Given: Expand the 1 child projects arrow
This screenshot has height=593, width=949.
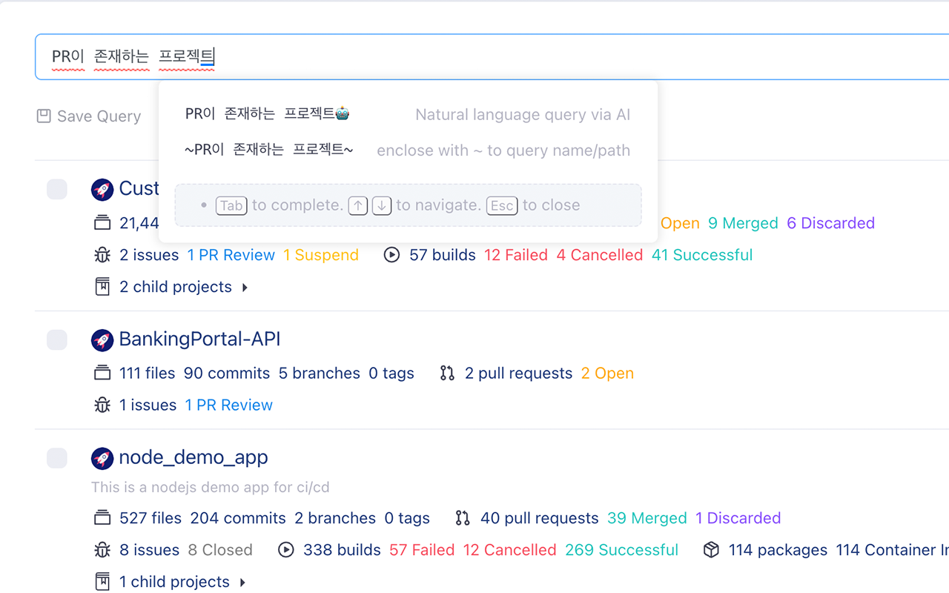Looking at the screenshot, I should pos(242,583).
